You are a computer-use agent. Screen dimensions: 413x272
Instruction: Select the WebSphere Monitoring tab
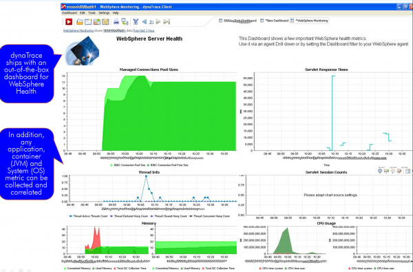point(309,21)
